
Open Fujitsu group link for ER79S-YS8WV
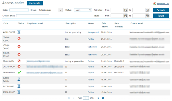(x=91, y=72)
